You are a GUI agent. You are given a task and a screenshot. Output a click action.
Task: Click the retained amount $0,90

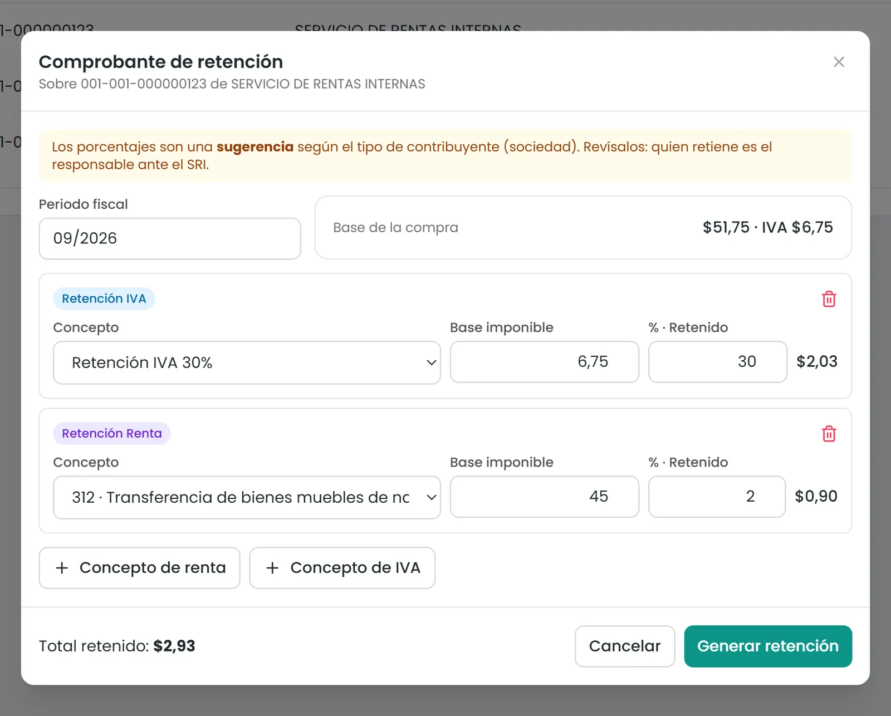pos(816,497)
